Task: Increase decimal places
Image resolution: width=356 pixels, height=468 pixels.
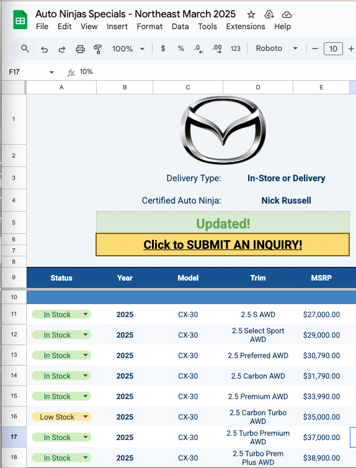Action: click(217, 48)
